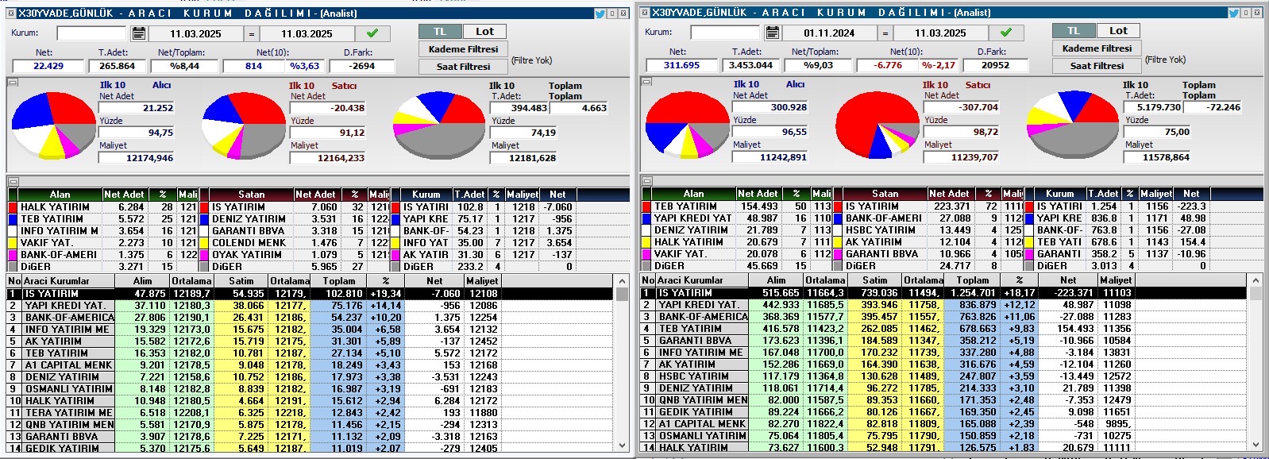Click T.Adet value 3.453.044 in right window

click(750, 65)
